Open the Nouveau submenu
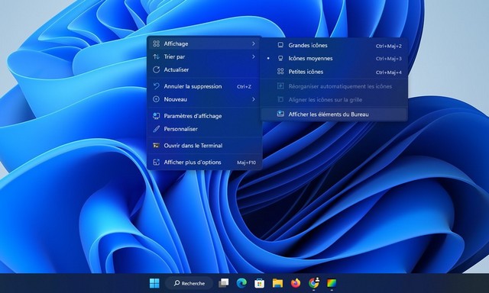 pos(204,99)
